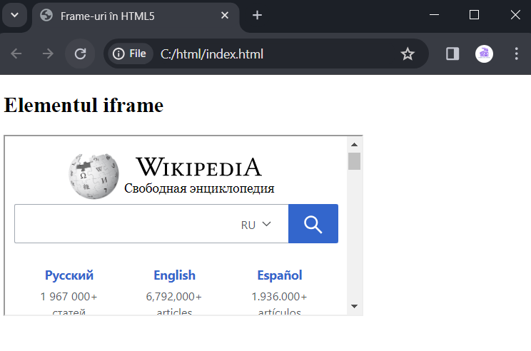This screenshot has width=531, height=351.
Task: View site information via File chip
Action: [x=130, y=54]
